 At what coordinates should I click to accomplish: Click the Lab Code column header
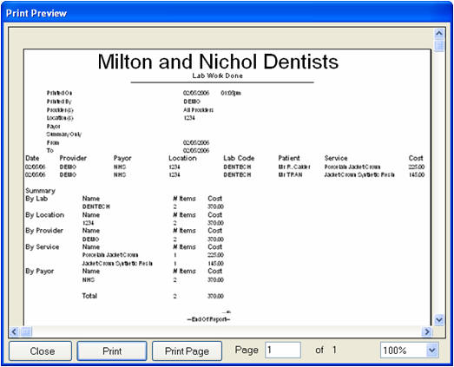(239, 158)
